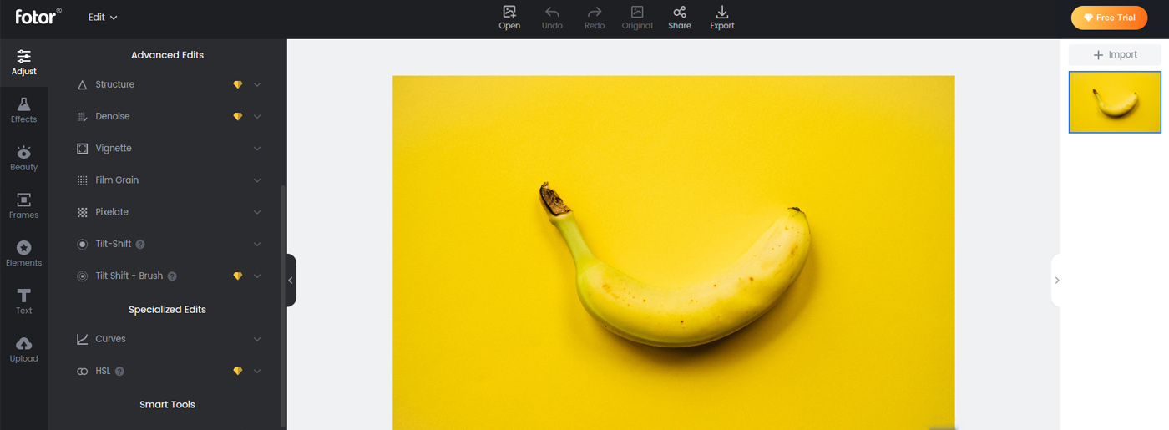Click the Free Trial button
1169x430 pixels.
pos(1109,18)
